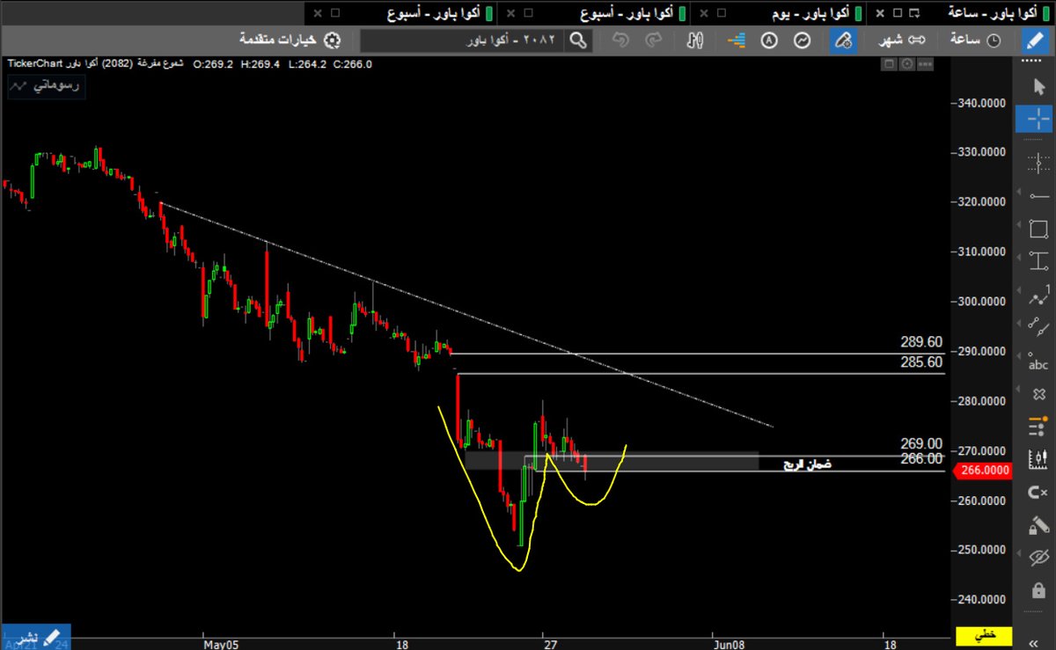Click the circled A icon

click(768, 40)
